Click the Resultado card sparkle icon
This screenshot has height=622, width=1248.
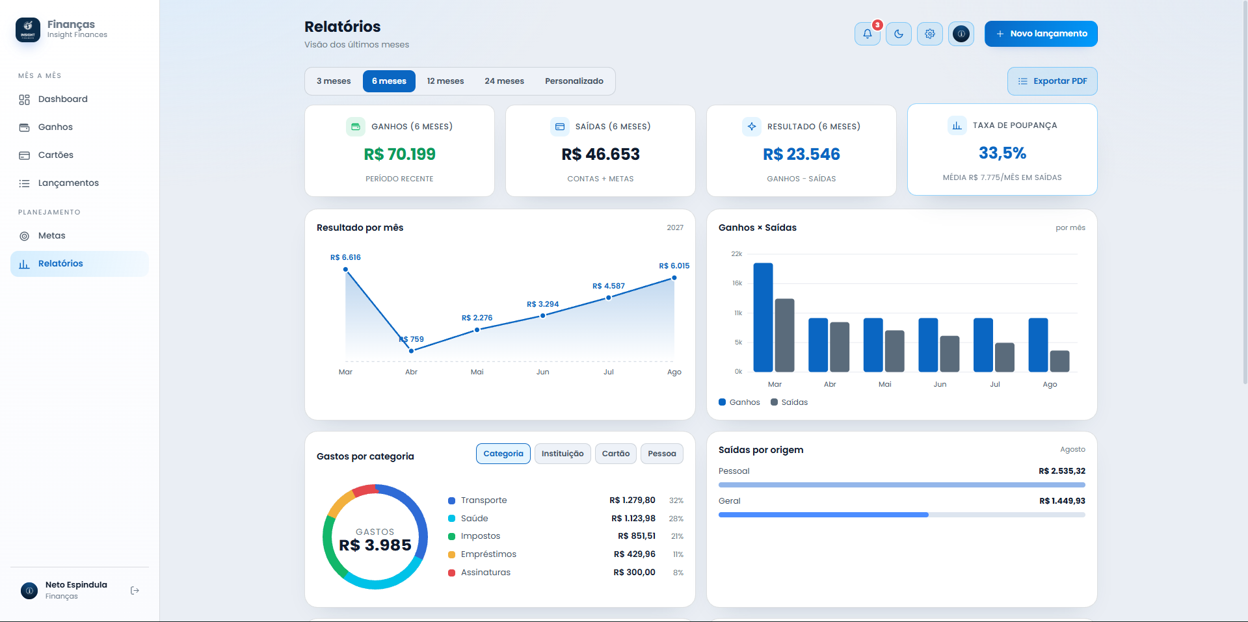751,127
